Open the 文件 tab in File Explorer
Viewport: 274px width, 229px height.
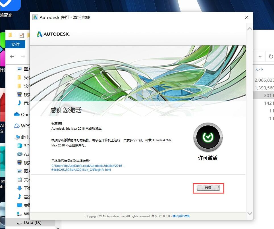(15, 44)
